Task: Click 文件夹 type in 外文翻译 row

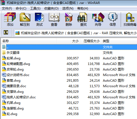Action: [108, 53]
